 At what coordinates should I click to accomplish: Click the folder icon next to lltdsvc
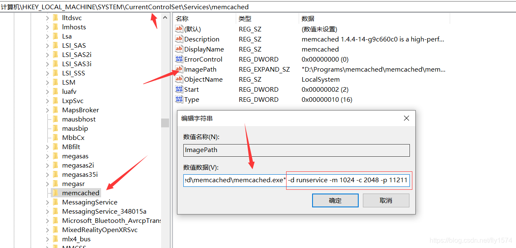[x=56, y=18]
